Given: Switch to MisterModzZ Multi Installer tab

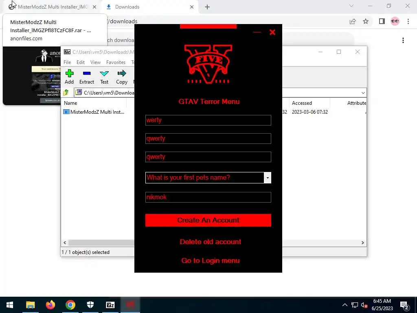Looking at the screenshot, I should (53, 7).
